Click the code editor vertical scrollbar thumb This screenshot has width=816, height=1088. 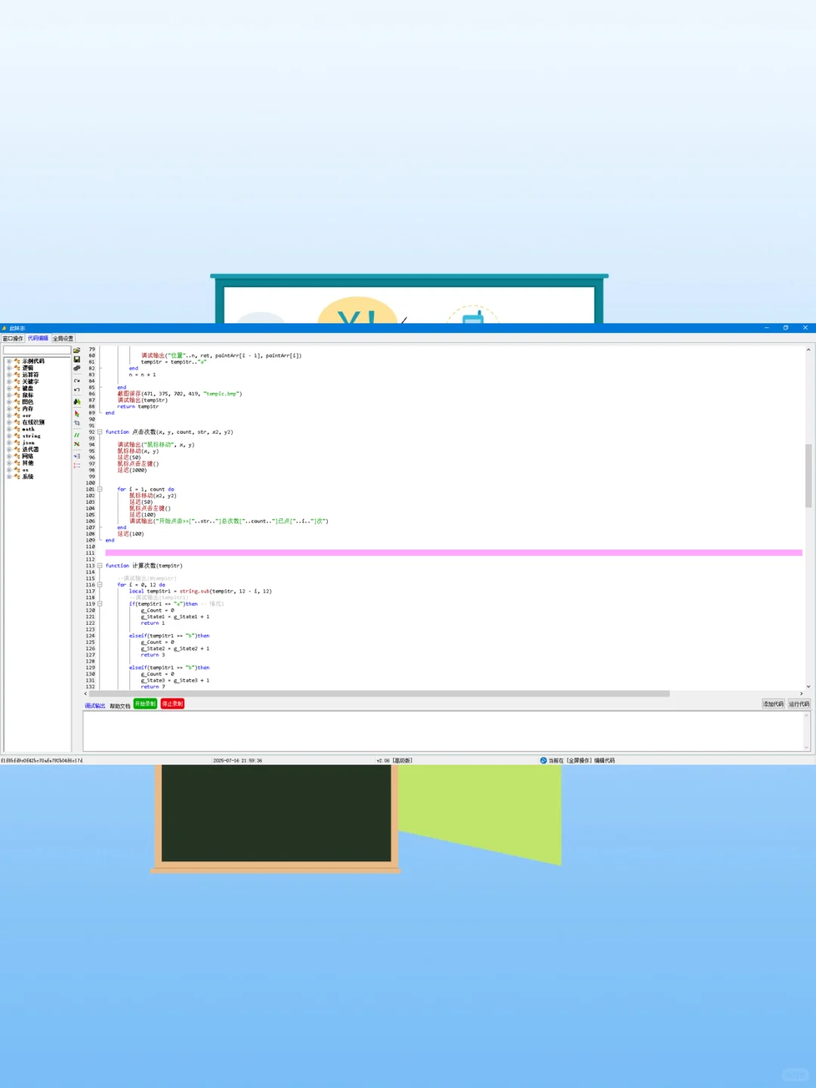point(808,475)
